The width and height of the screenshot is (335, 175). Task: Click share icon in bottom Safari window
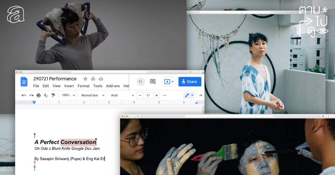coord(328,116)
